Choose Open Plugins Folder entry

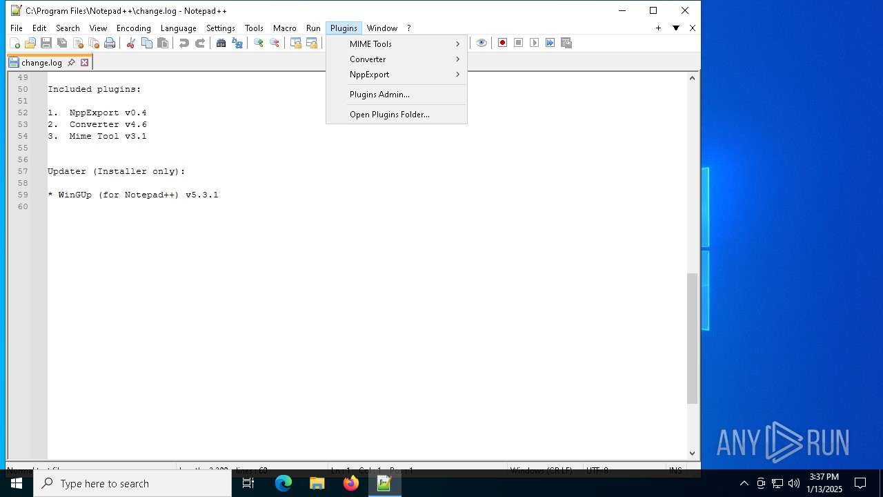coord(397,115)
